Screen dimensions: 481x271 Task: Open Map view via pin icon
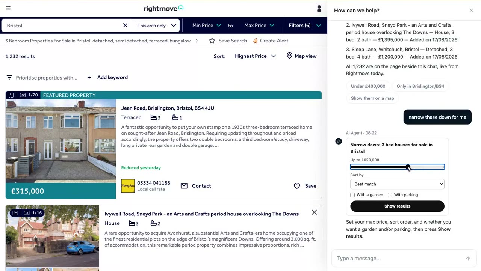[x=289, y=56]
